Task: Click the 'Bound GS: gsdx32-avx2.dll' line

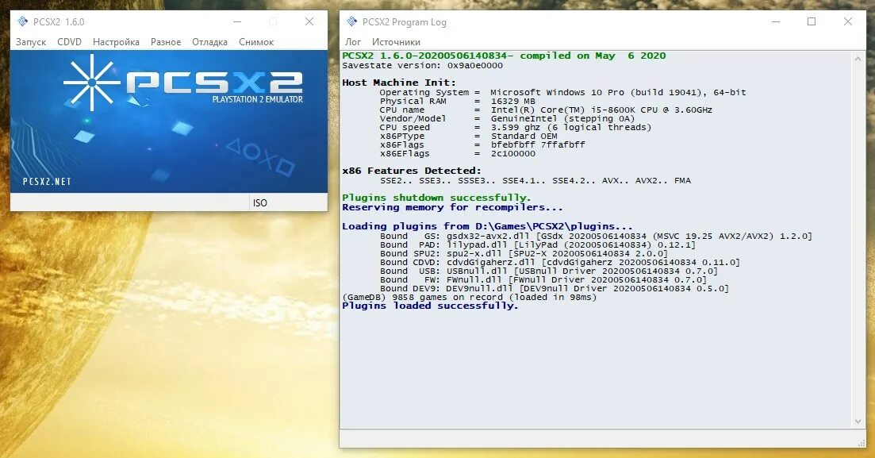Action: point(596,237)
